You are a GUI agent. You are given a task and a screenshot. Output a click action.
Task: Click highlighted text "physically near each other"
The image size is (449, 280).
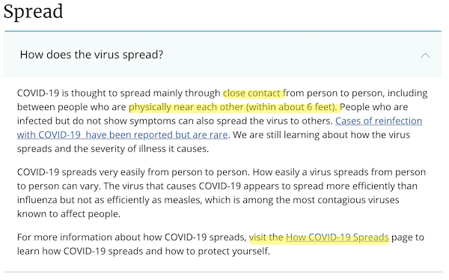[x=186, y=107]
